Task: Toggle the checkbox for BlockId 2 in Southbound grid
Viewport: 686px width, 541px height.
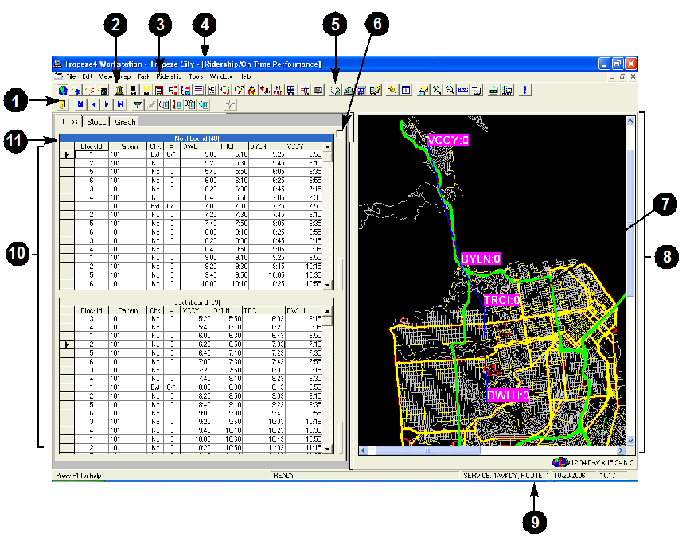Action: 154,344
